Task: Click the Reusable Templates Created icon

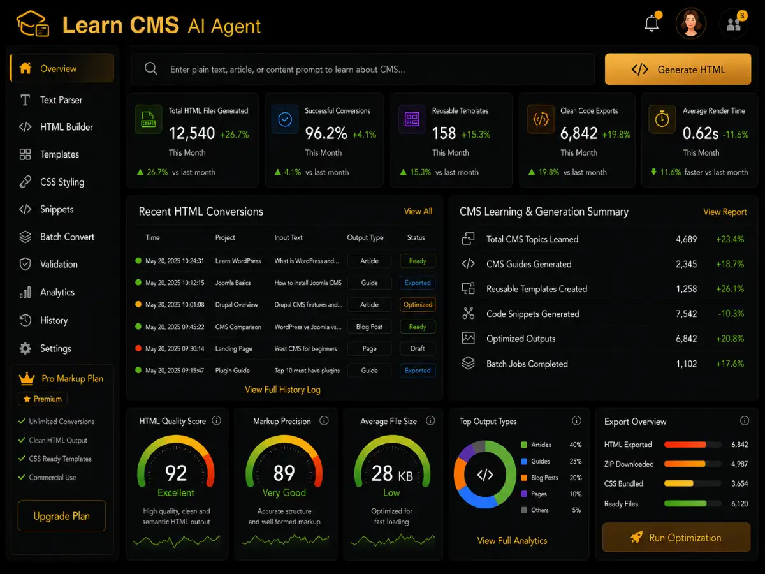Action: [x=469, y=288]
